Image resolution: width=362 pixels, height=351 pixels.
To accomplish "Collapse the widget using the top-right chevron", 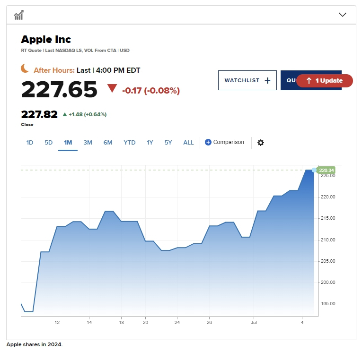I will [343, 15].
